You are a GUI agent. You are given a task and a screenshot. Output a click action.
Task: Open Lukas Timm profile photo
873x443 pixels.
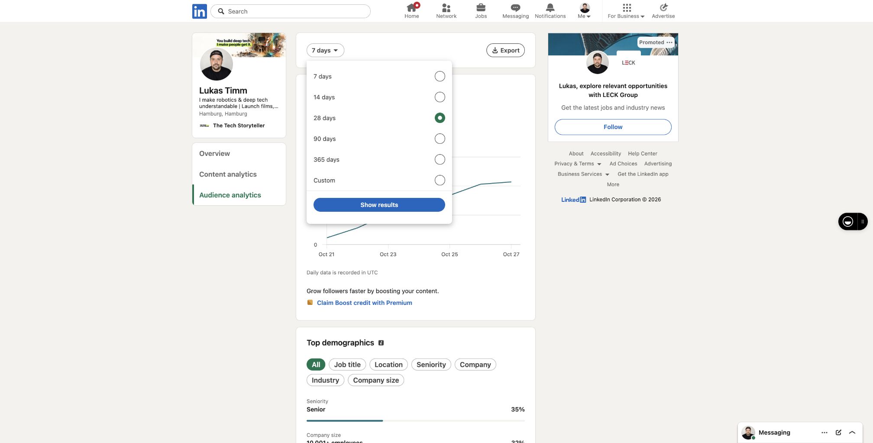pyautogui.click(x=217, y=64)
